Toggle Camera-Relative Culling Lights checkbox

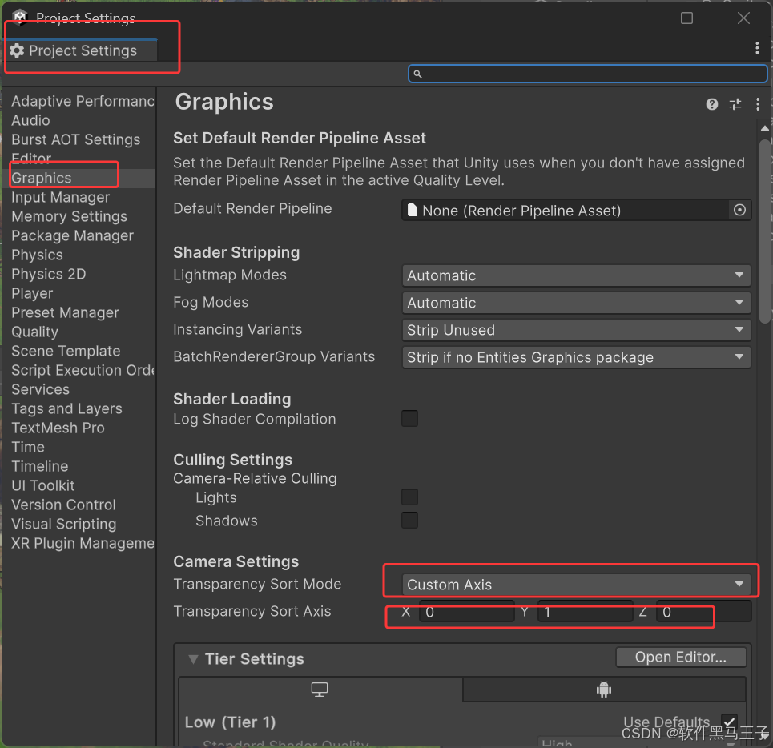[409, 497]
